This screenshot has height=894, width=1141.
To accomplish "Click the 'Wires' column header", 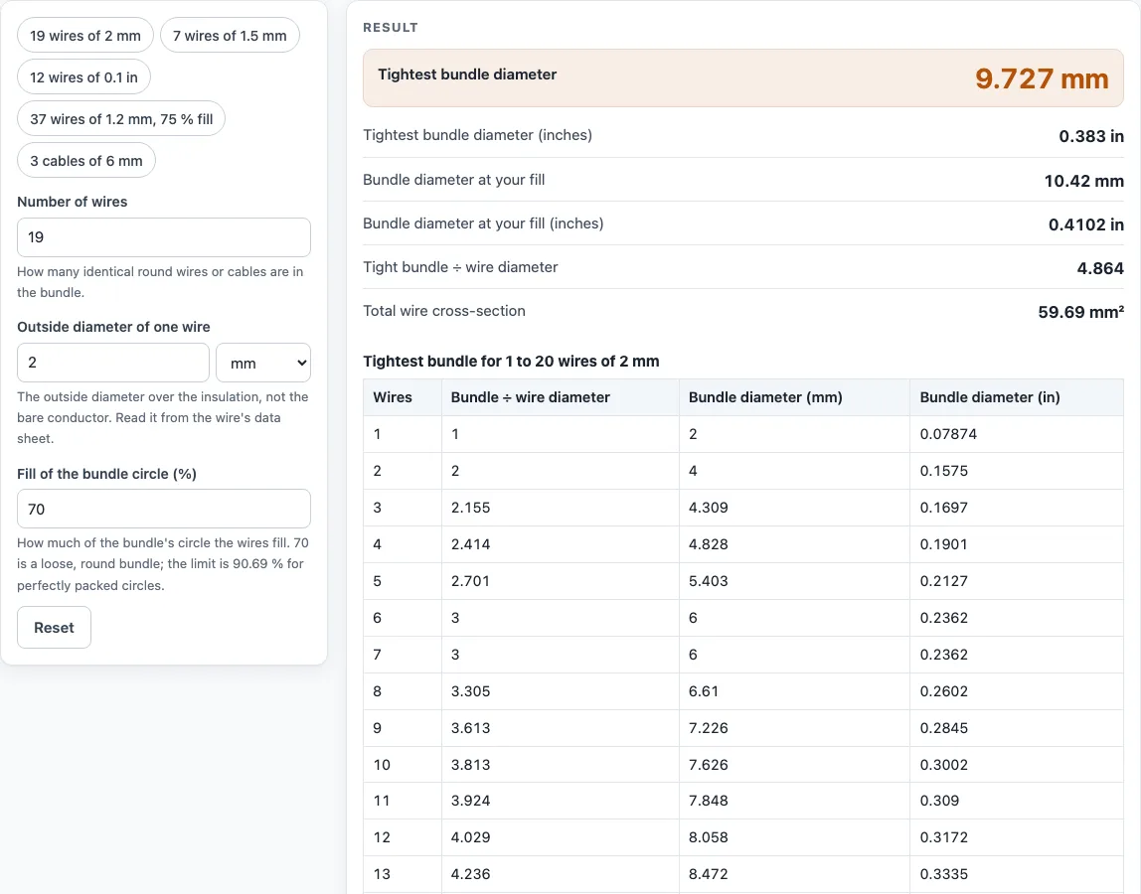I will tap(403, 397).
